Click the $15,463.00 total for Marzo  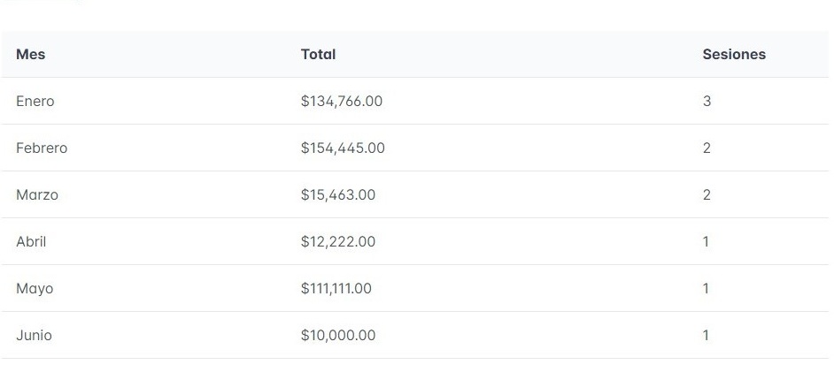[338, 195]
